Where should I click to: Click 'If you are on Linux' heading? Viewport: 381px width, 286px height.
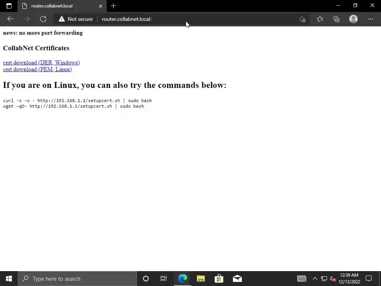115,85
